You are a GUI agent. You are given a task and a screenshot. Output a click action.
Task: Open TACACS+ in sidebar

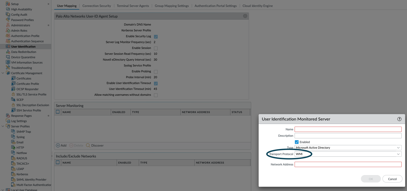point(23,164)
